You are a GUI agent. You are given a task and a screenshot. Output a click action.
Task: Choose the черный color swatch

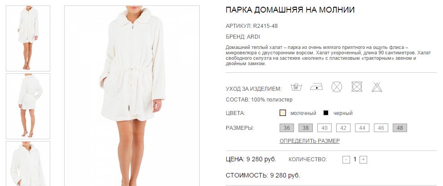(326, 113)
